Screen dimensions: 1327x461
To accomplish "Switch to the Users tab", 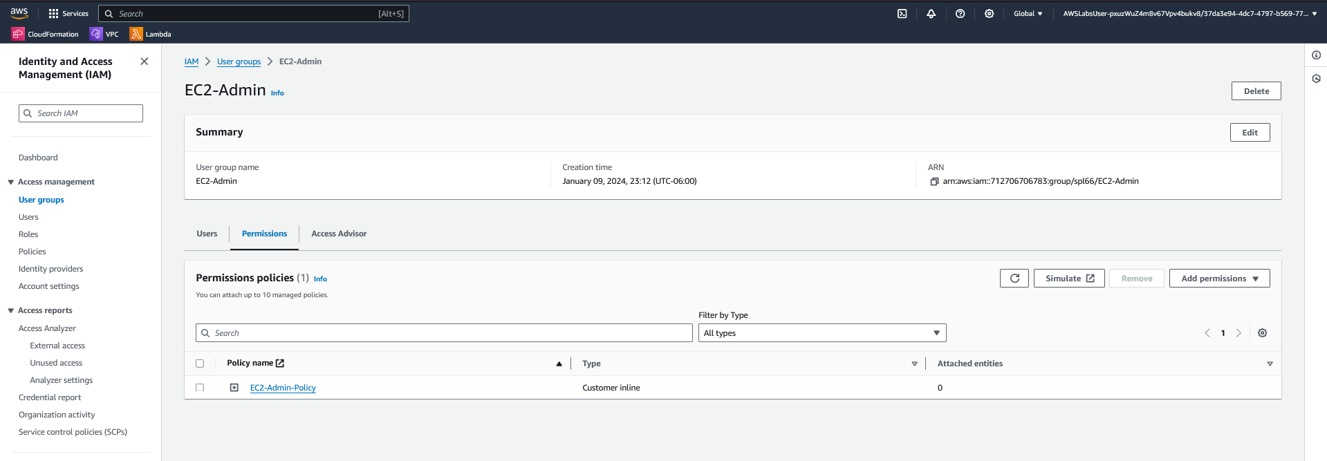I will pos(207,234).
